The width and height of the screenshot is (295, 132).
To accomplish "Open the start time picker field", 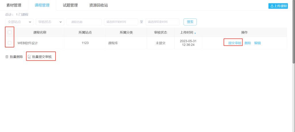I will click(x=121, y=22).
